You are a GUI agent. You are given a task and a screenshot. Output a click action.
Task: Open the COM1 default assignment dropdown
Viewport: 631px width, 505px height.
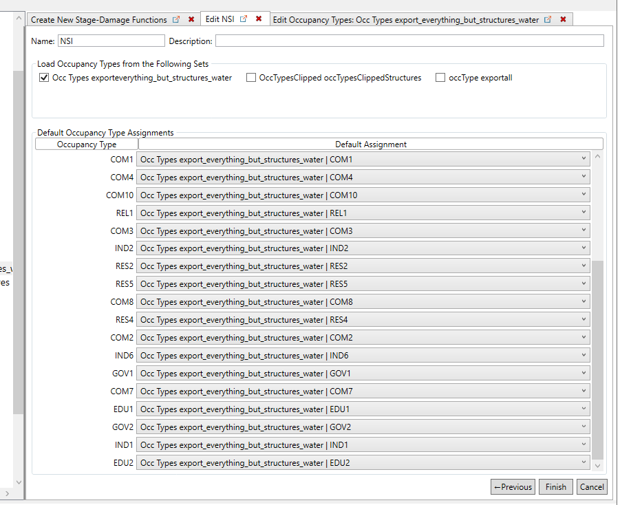(x=584, y=159)
